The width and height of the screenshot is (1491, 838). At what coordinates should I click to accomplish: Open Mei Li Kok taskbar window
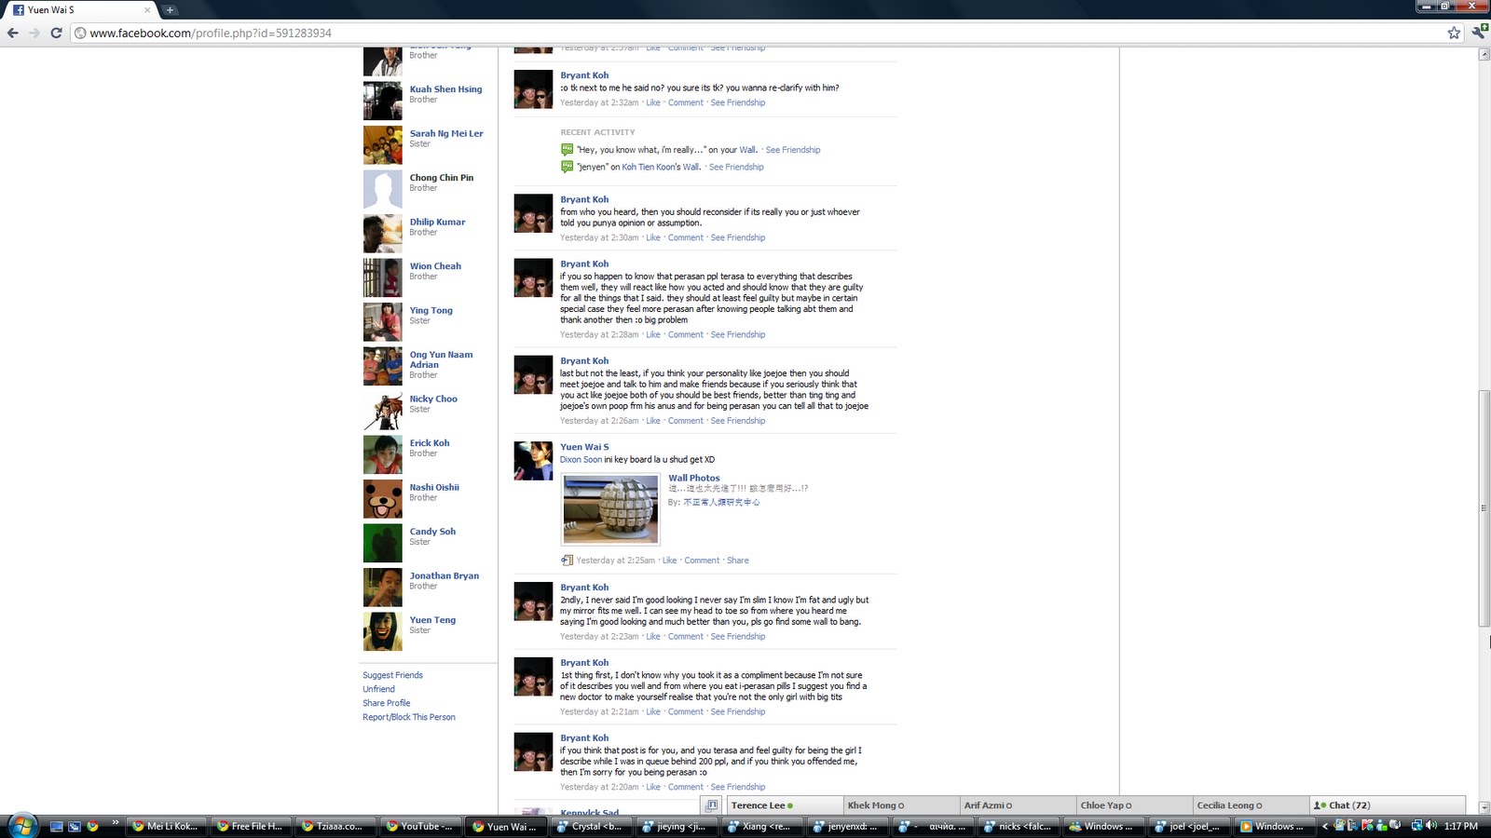tap(165, 826)
